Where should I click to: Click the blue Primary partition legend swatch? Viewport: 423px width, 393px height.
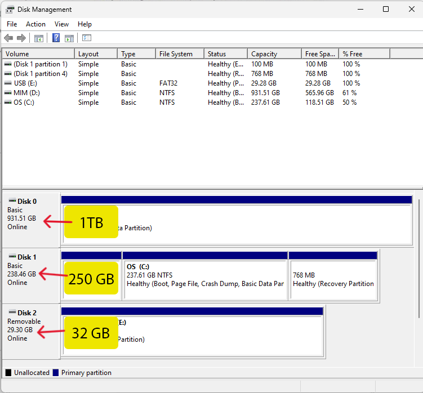point(56,373)
